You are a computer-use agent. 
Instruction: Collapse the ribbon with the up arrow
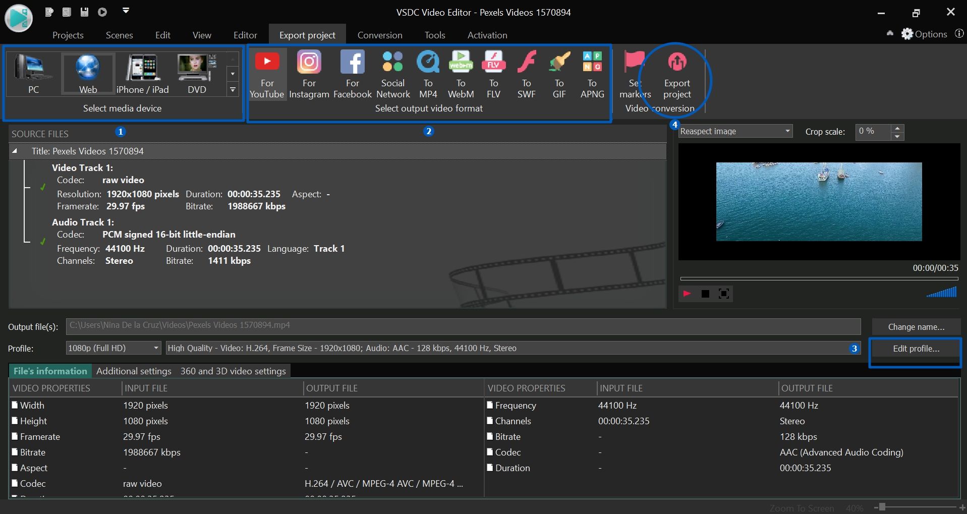click(x=890, y=33)
